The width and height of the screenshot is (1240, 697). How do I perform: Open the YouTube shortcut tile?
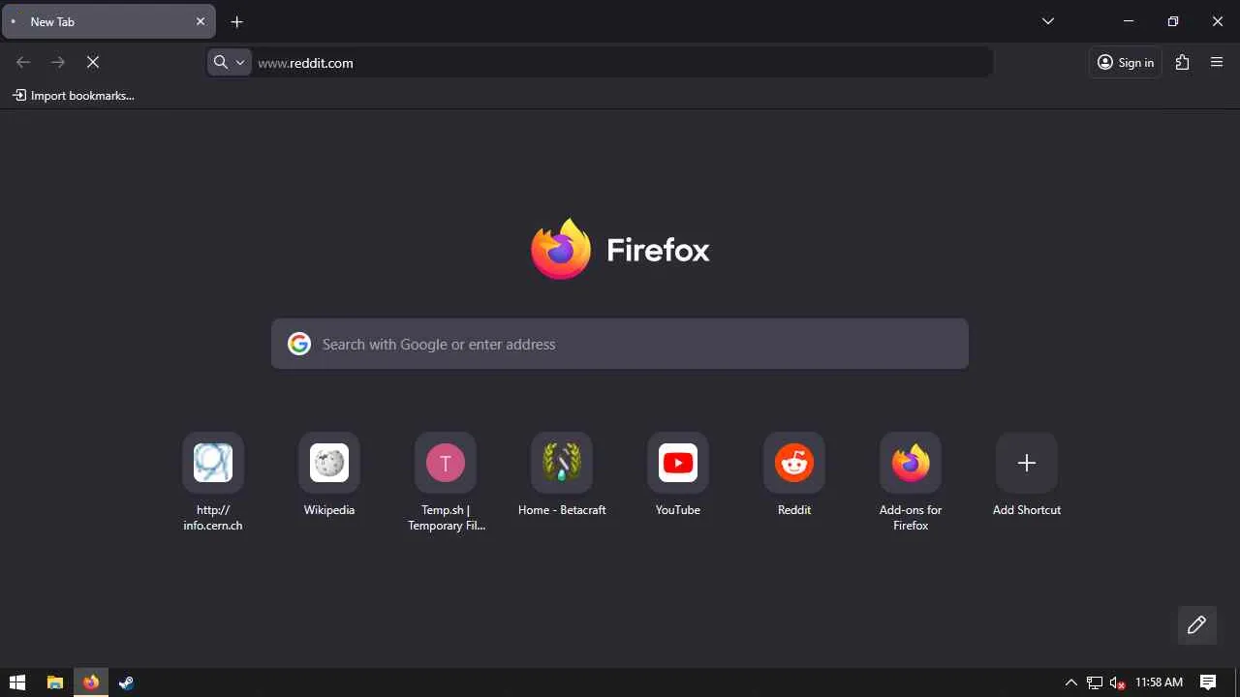(678, 463)
